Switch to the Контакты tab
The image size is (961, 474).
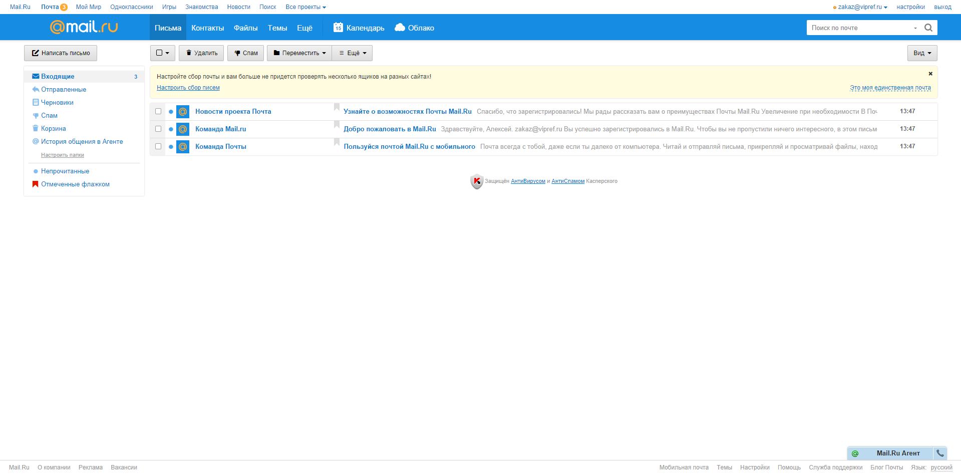207,28
